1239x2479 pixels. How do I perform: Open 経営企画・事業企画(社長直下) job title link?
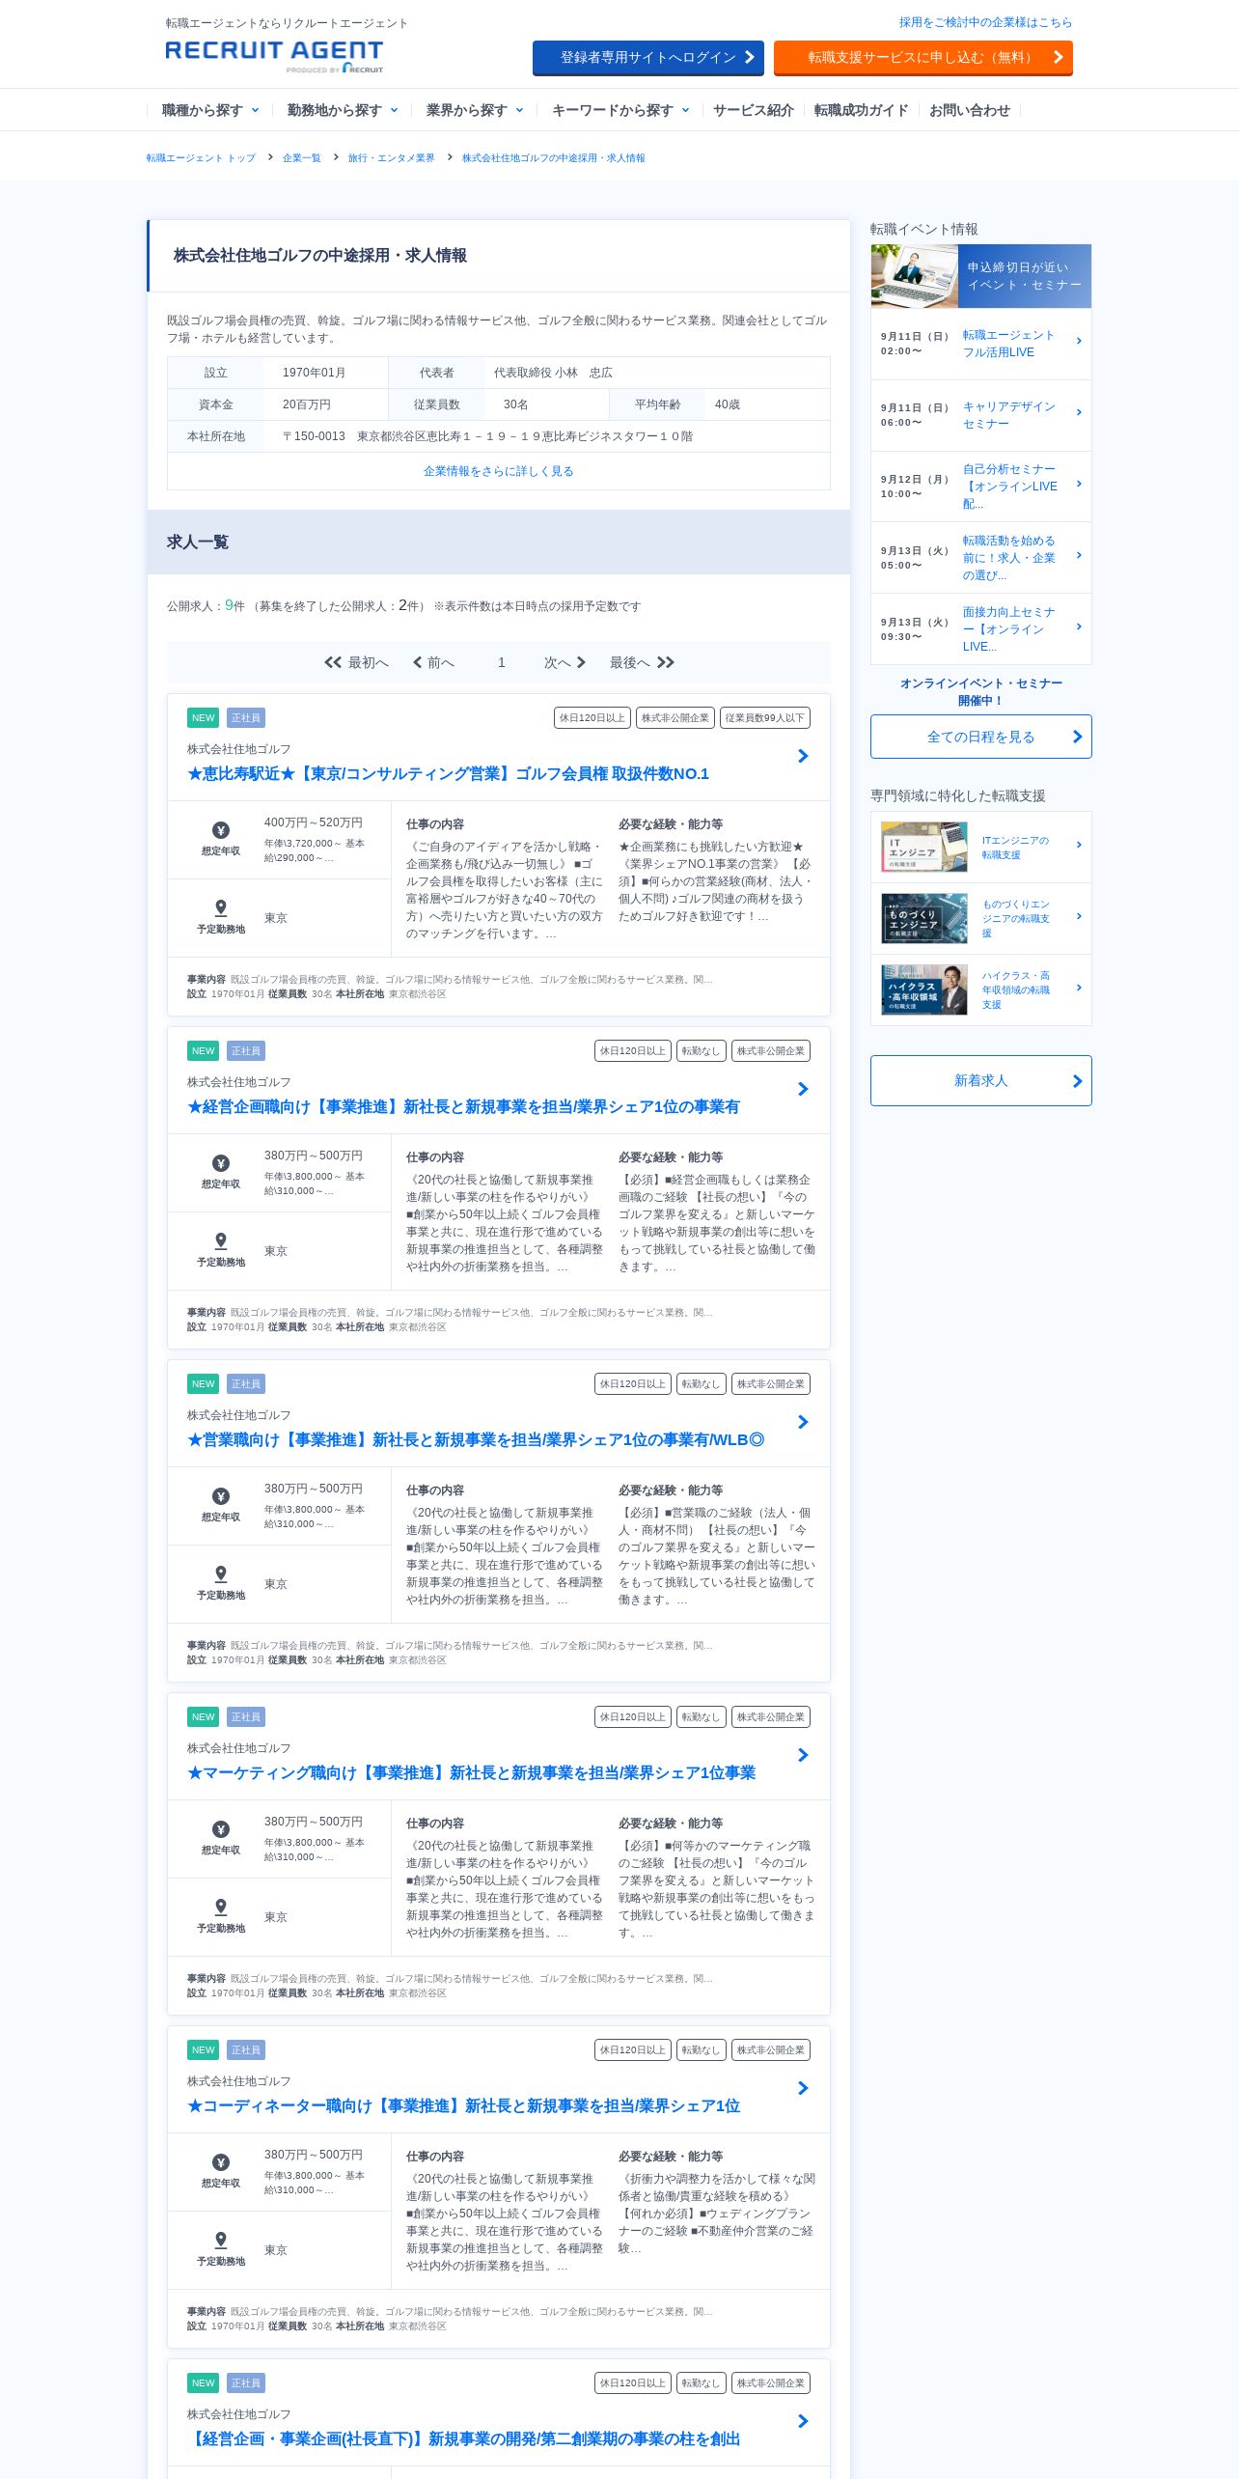pyautogui.click(x=463, y=2439)
